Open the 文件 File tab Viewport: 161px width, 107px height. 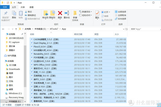(5, 7)
